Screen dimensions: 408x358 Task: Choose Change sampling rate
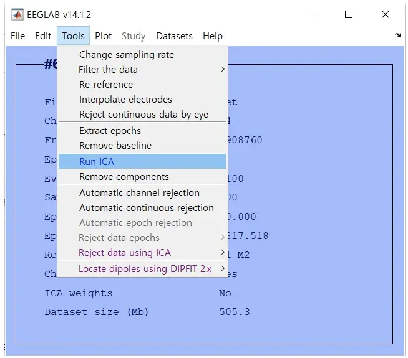126,55
